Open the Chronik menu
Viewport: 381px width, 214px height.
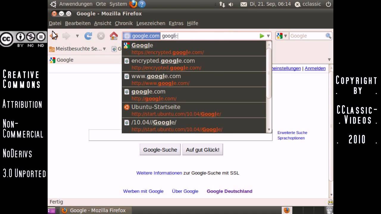point(124,23)
